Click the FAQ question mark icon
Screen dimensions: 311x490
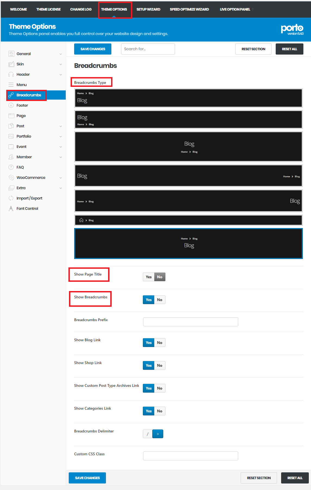[x=11, y=167]
